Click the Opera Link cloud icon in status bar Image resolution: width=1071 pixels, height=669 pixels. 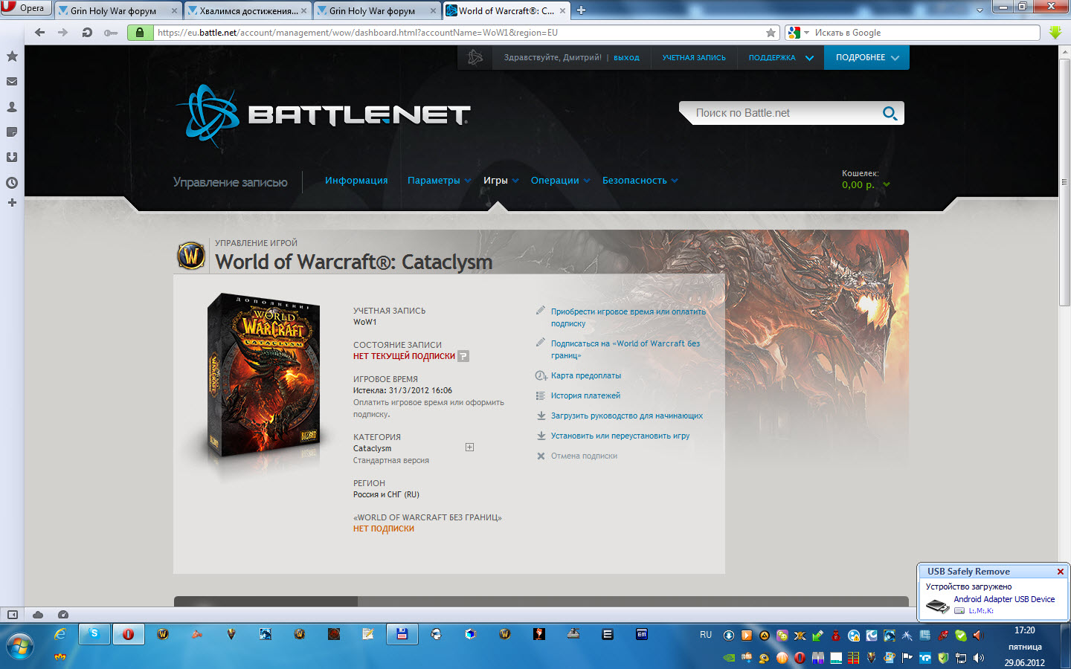pos(38,615)
